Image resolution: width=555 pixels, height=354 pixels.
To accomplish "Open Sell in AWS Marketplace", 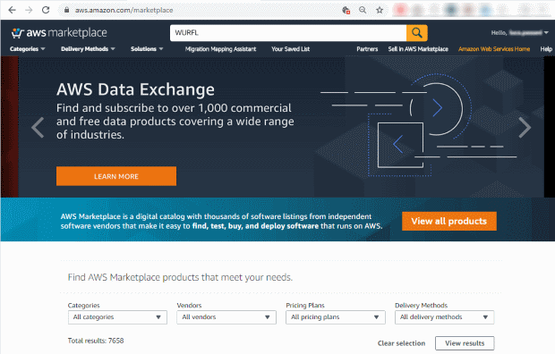I will (418, 49).
